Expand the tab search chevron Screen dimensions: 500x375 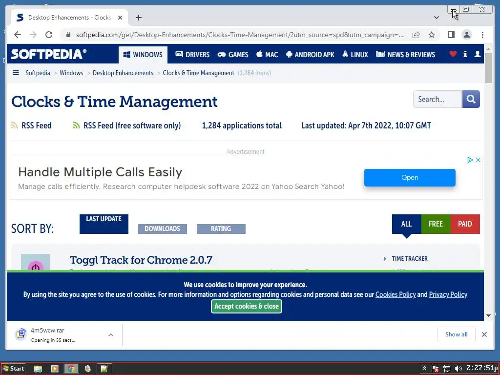pyautogui.click(x=436, y=18)
